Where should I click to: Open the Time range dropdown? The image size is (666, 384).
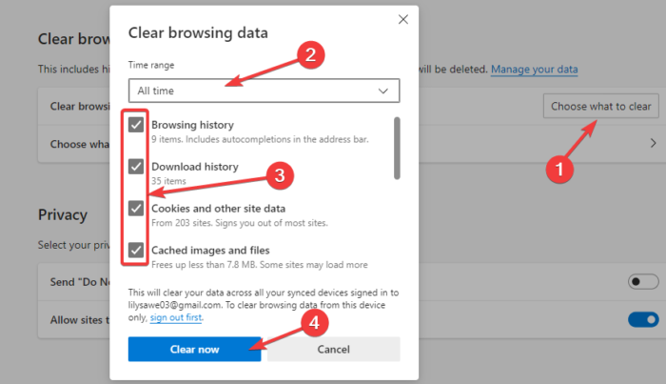point(264,91)
